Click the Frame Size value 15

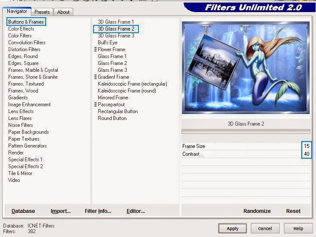307,146
